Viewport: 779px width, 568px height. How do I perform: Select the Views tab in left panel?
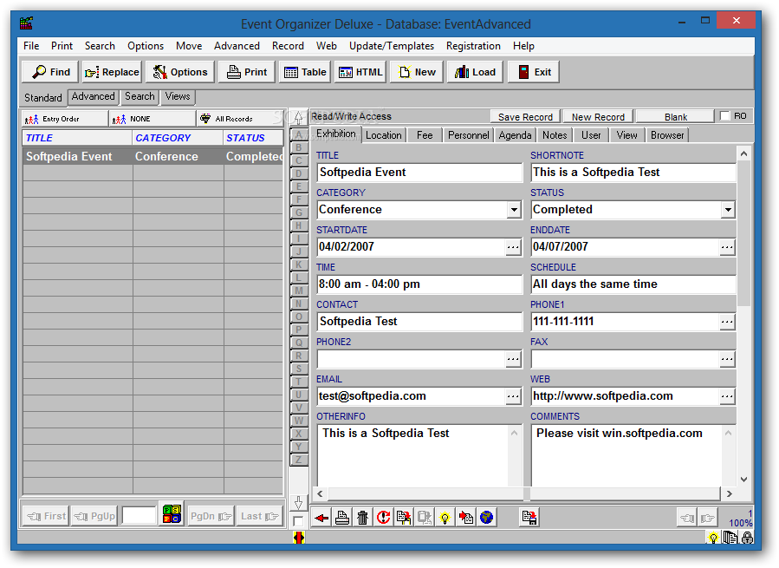(178, 96)
